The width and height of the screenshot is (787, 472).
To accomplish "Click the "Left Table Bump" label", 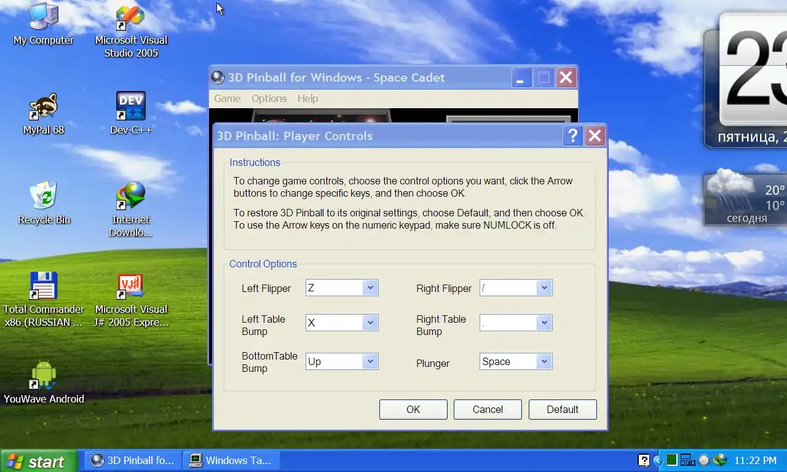I will point(263,325).
